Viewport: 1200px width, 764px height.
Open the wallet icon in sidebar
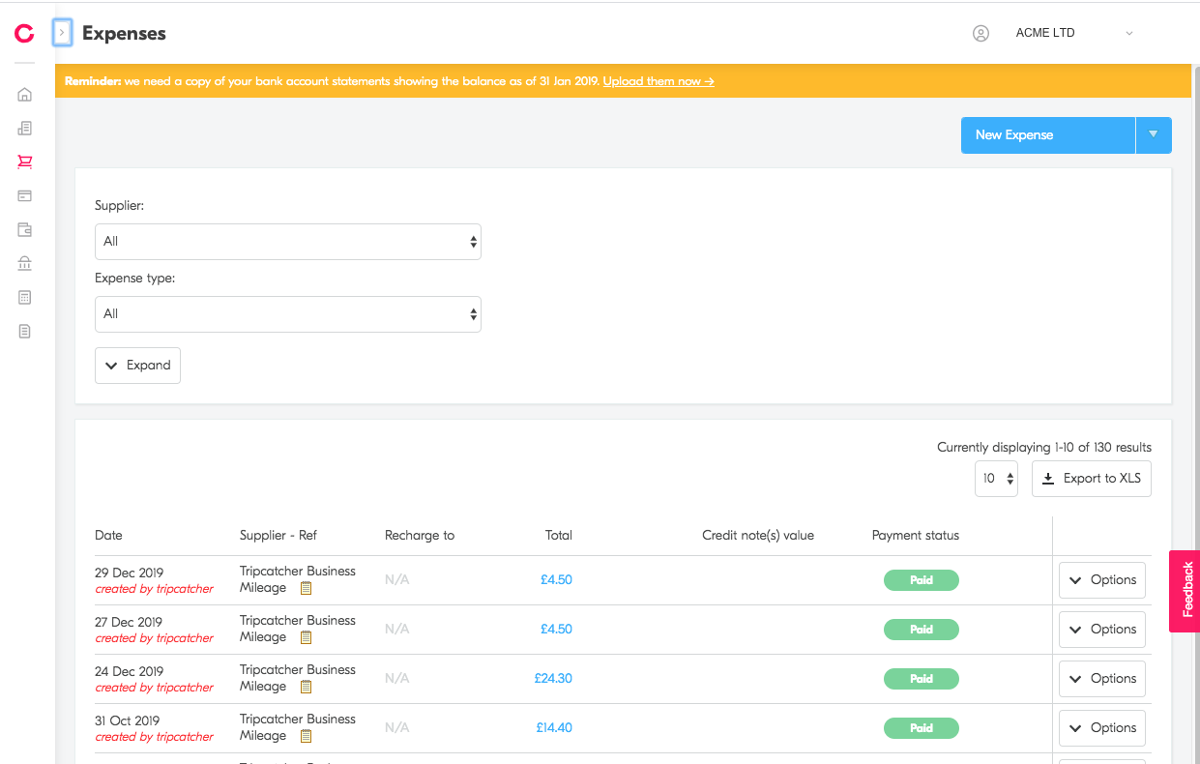(x=25, y=229)
